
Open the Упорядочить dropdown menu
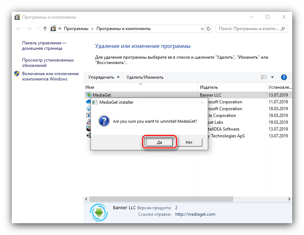pyautogui.click(x=103, y=77)
